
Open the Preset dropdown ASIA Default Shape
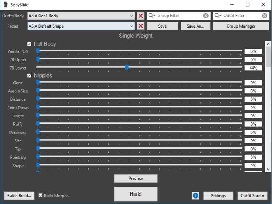click(x=81, y=26)
